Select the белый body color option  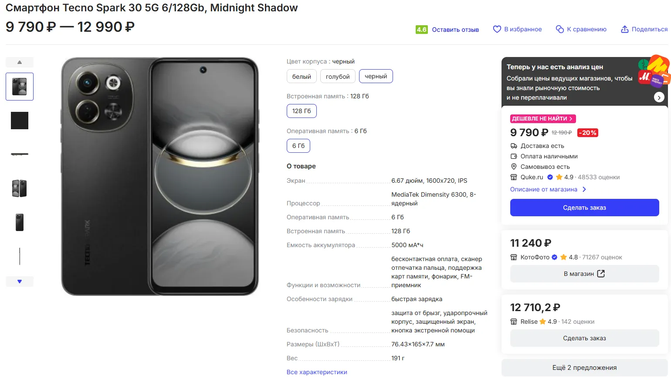coord(302,77)
